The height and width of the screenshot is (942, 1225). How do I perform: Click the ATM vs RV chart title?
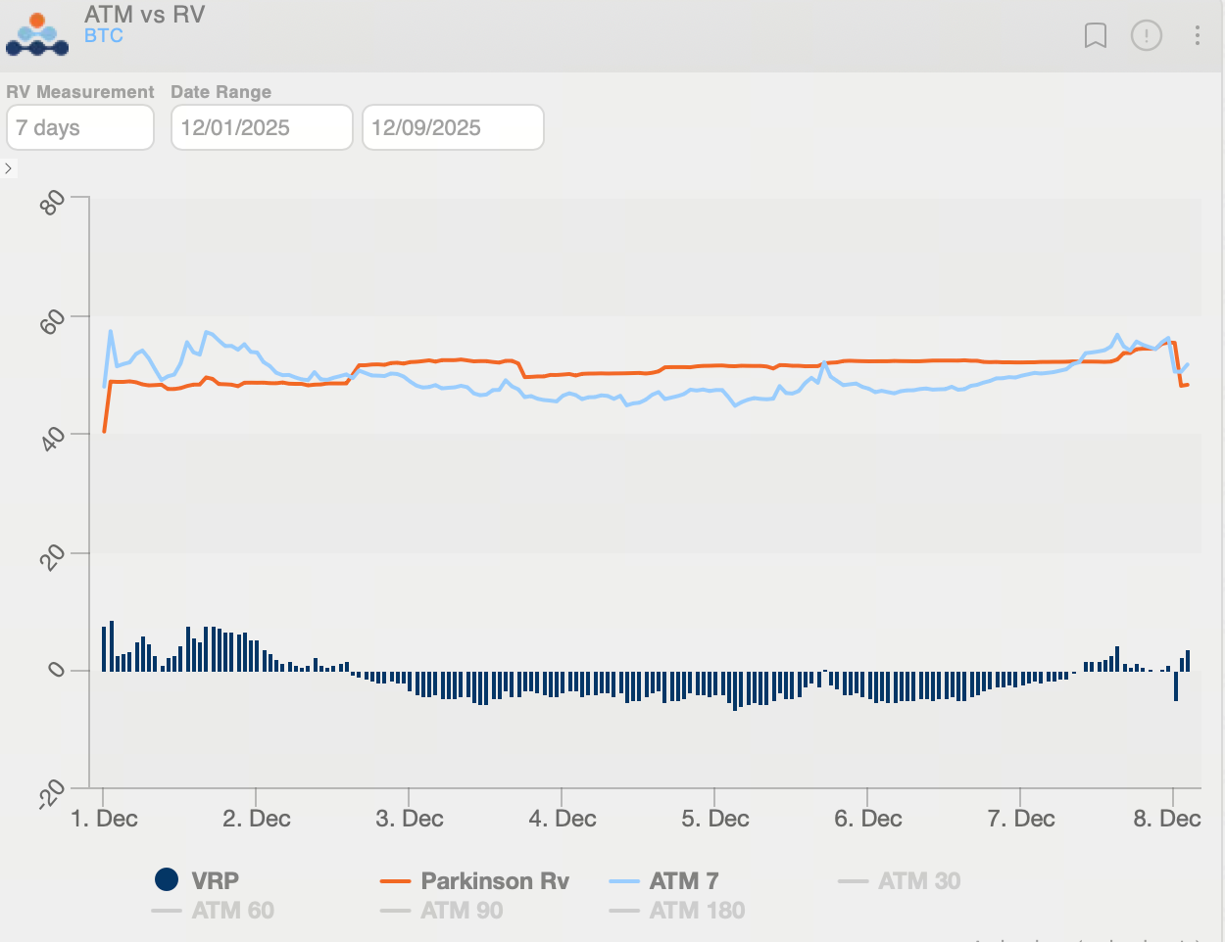[144, 15]
